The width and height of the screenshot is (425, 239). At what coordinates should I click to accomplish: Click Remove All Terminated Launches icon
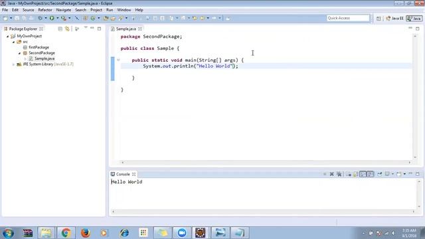coord(339,174)
